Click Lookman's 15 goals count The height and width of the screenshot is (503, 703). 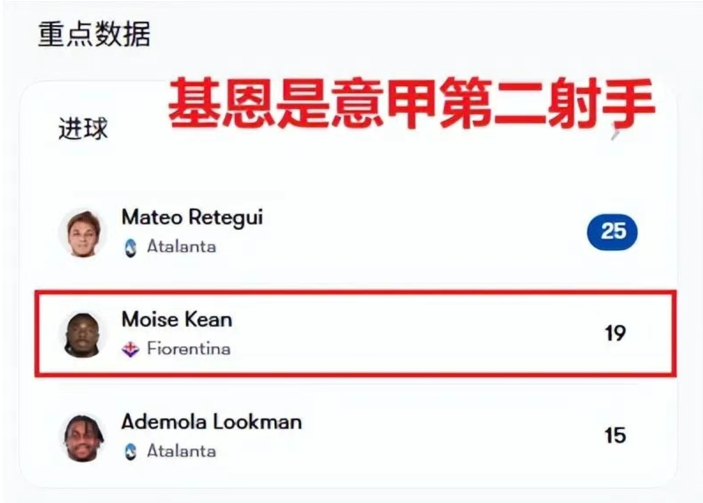pyautogui.click(x=615, y=436)
